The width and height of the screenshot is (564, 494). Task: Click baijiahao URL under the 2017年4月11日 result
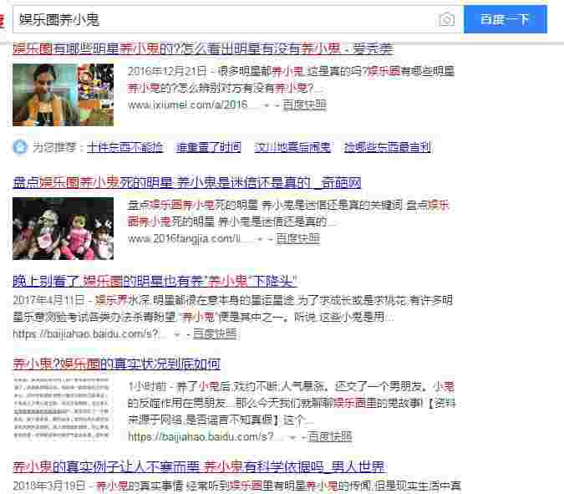point(85,334)
